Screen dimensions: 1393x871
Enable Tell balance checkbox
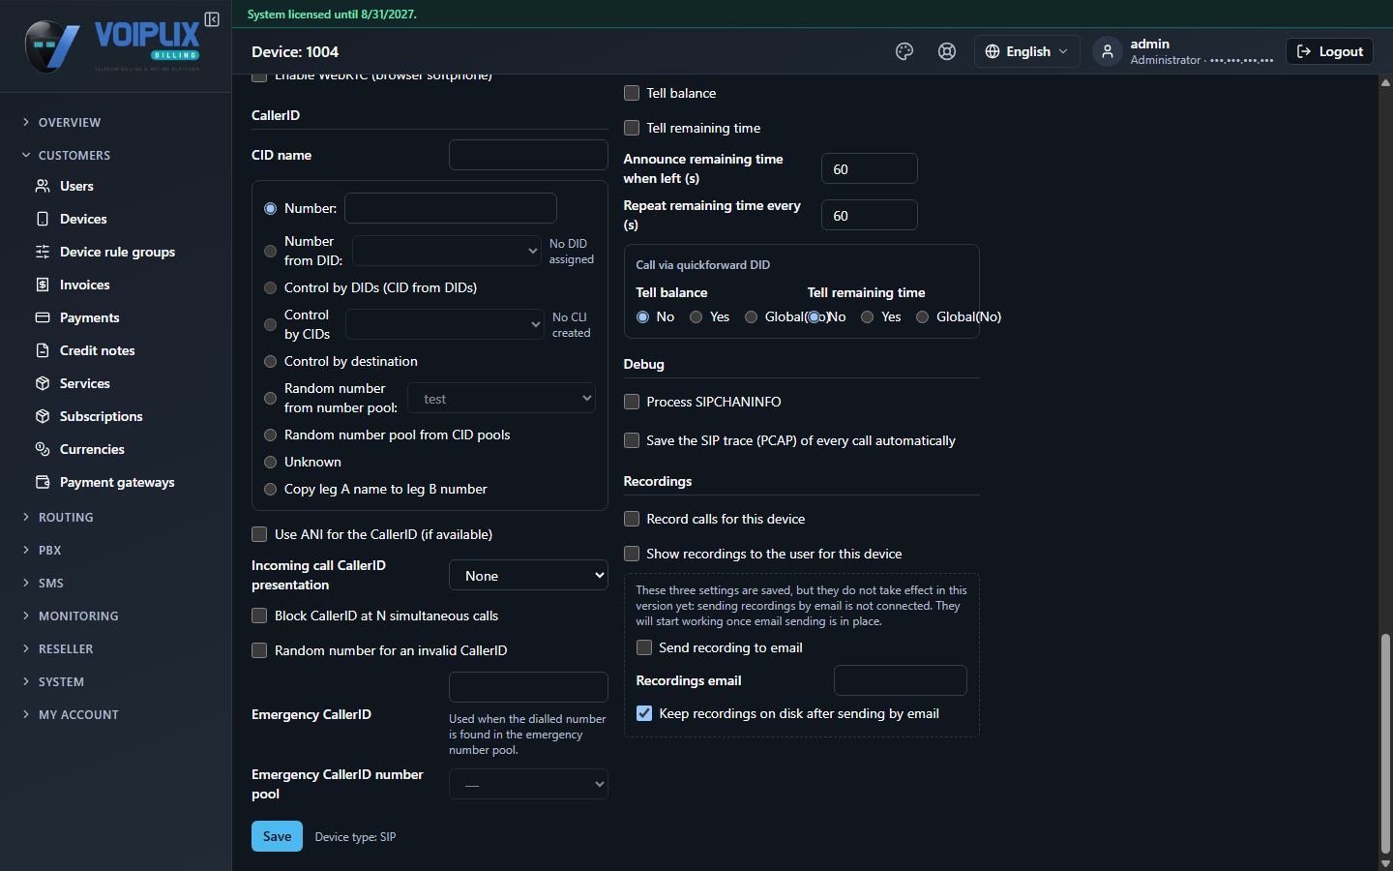click(x=632, y=93)
